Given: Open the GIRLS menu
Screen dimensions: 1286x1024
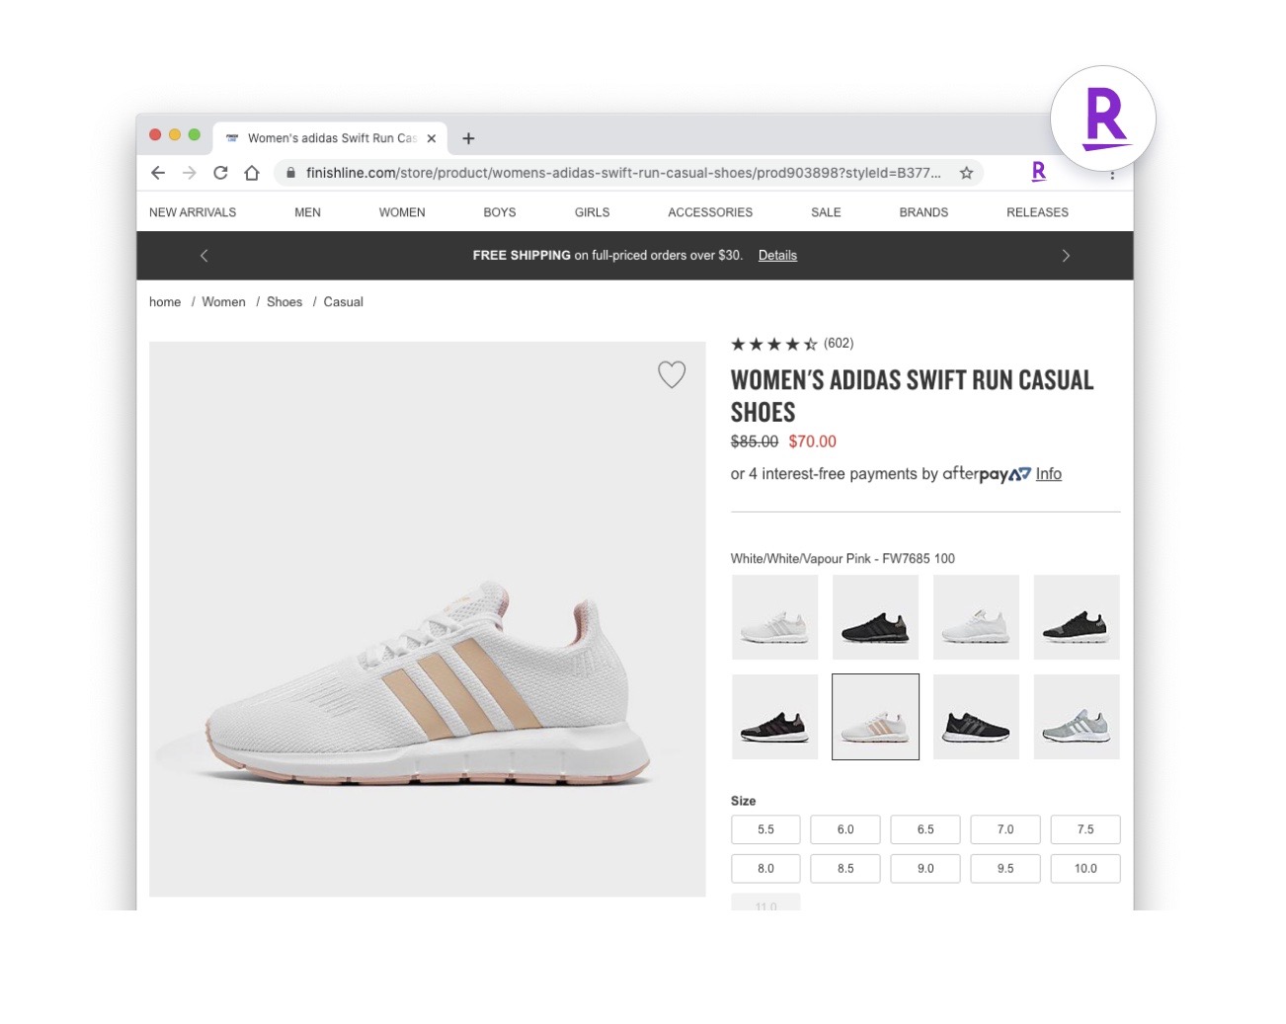Looking at the screenshot, I should click(x=592, y=212).
